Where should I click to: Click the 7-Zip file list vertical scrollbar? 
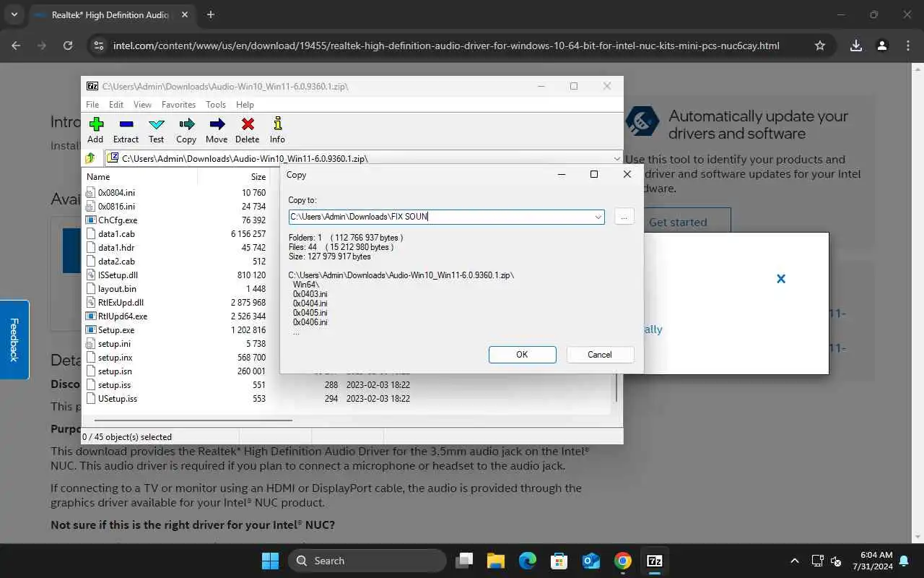click(x=616, y=388)
